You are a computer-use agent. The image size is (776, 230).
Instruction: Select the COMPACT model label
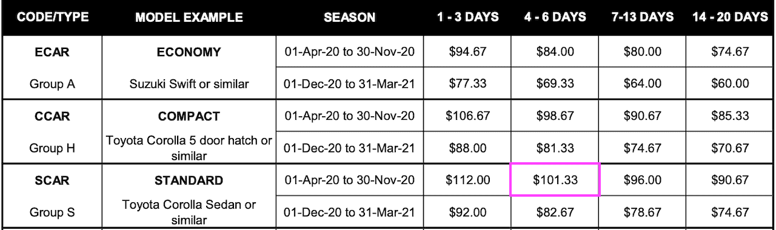[189, 116]
